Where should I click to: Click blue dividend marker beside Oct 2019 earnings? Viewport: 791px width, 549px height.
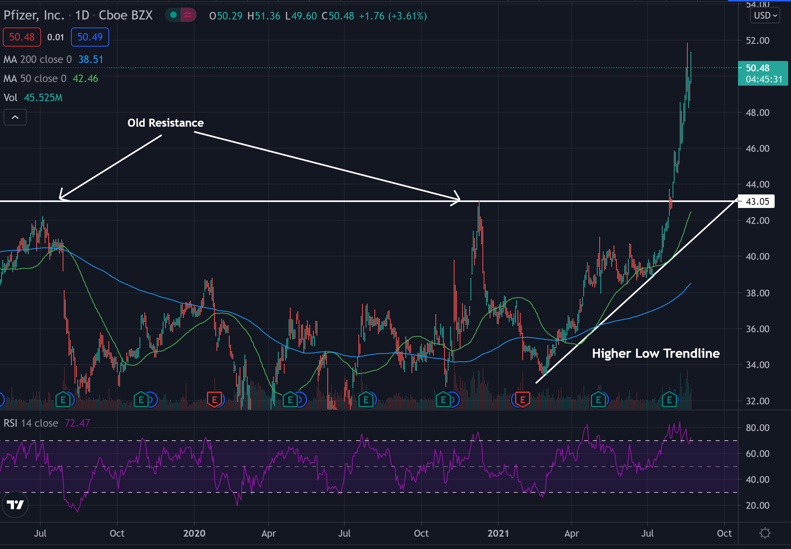click(x=153, y=400)
